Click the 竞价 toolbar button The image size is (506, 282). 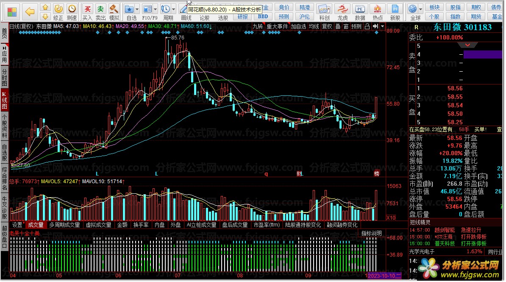[x=284, y=7]
